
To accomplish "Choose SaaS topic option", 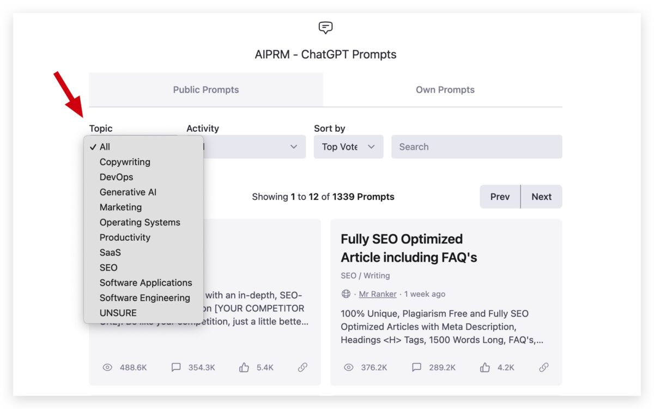I will coord(144,253).
